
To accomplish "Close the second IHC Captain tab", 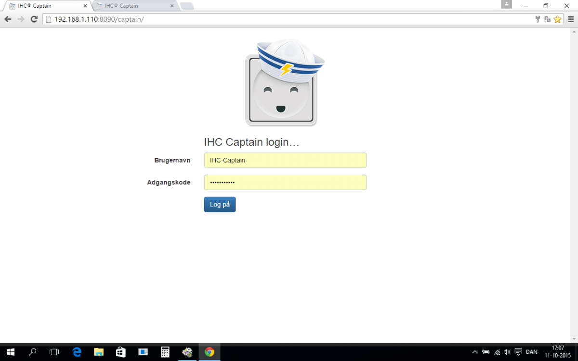I will point(171,6).
